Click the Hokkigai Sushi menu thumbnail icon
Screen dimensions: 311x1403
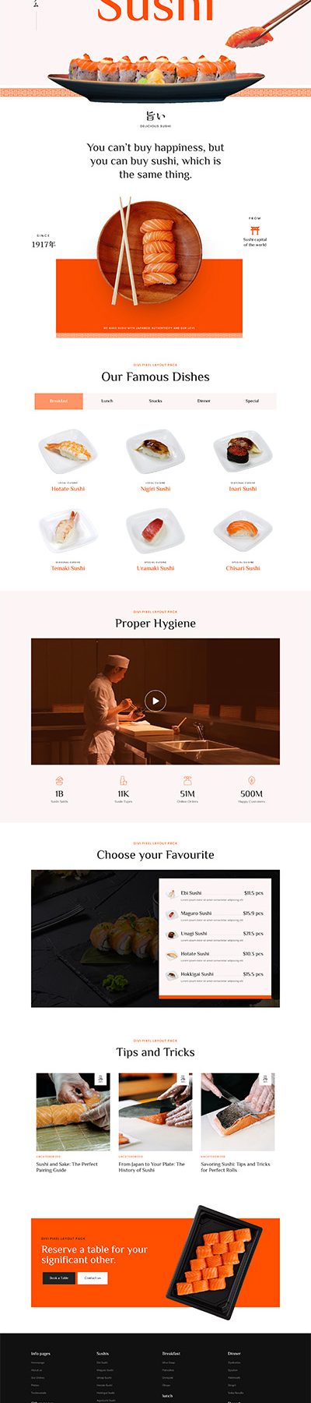click(172, 975)
